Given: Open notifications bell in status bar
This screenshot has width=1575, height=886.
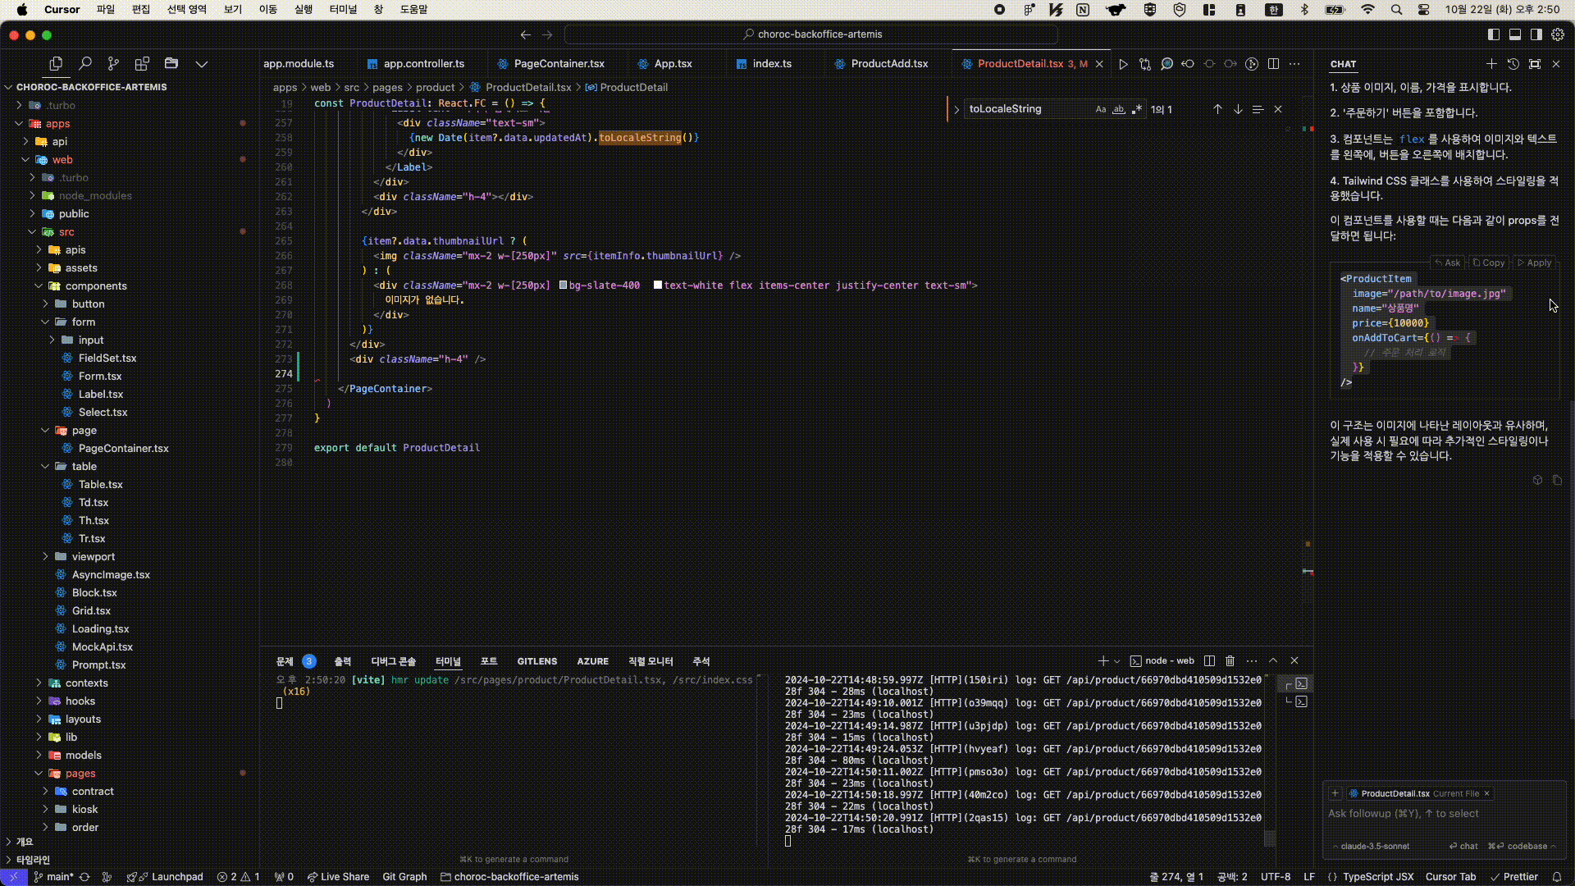Looking at the screenshot, I should (x=1557, y=877).
